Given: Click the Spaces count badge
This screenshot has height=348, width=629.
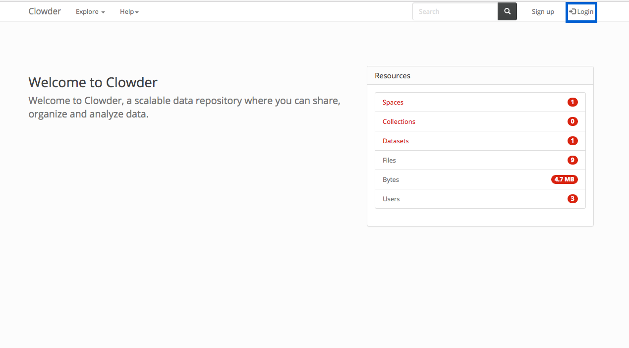Looking at the screenshot, I should point(572,102).
